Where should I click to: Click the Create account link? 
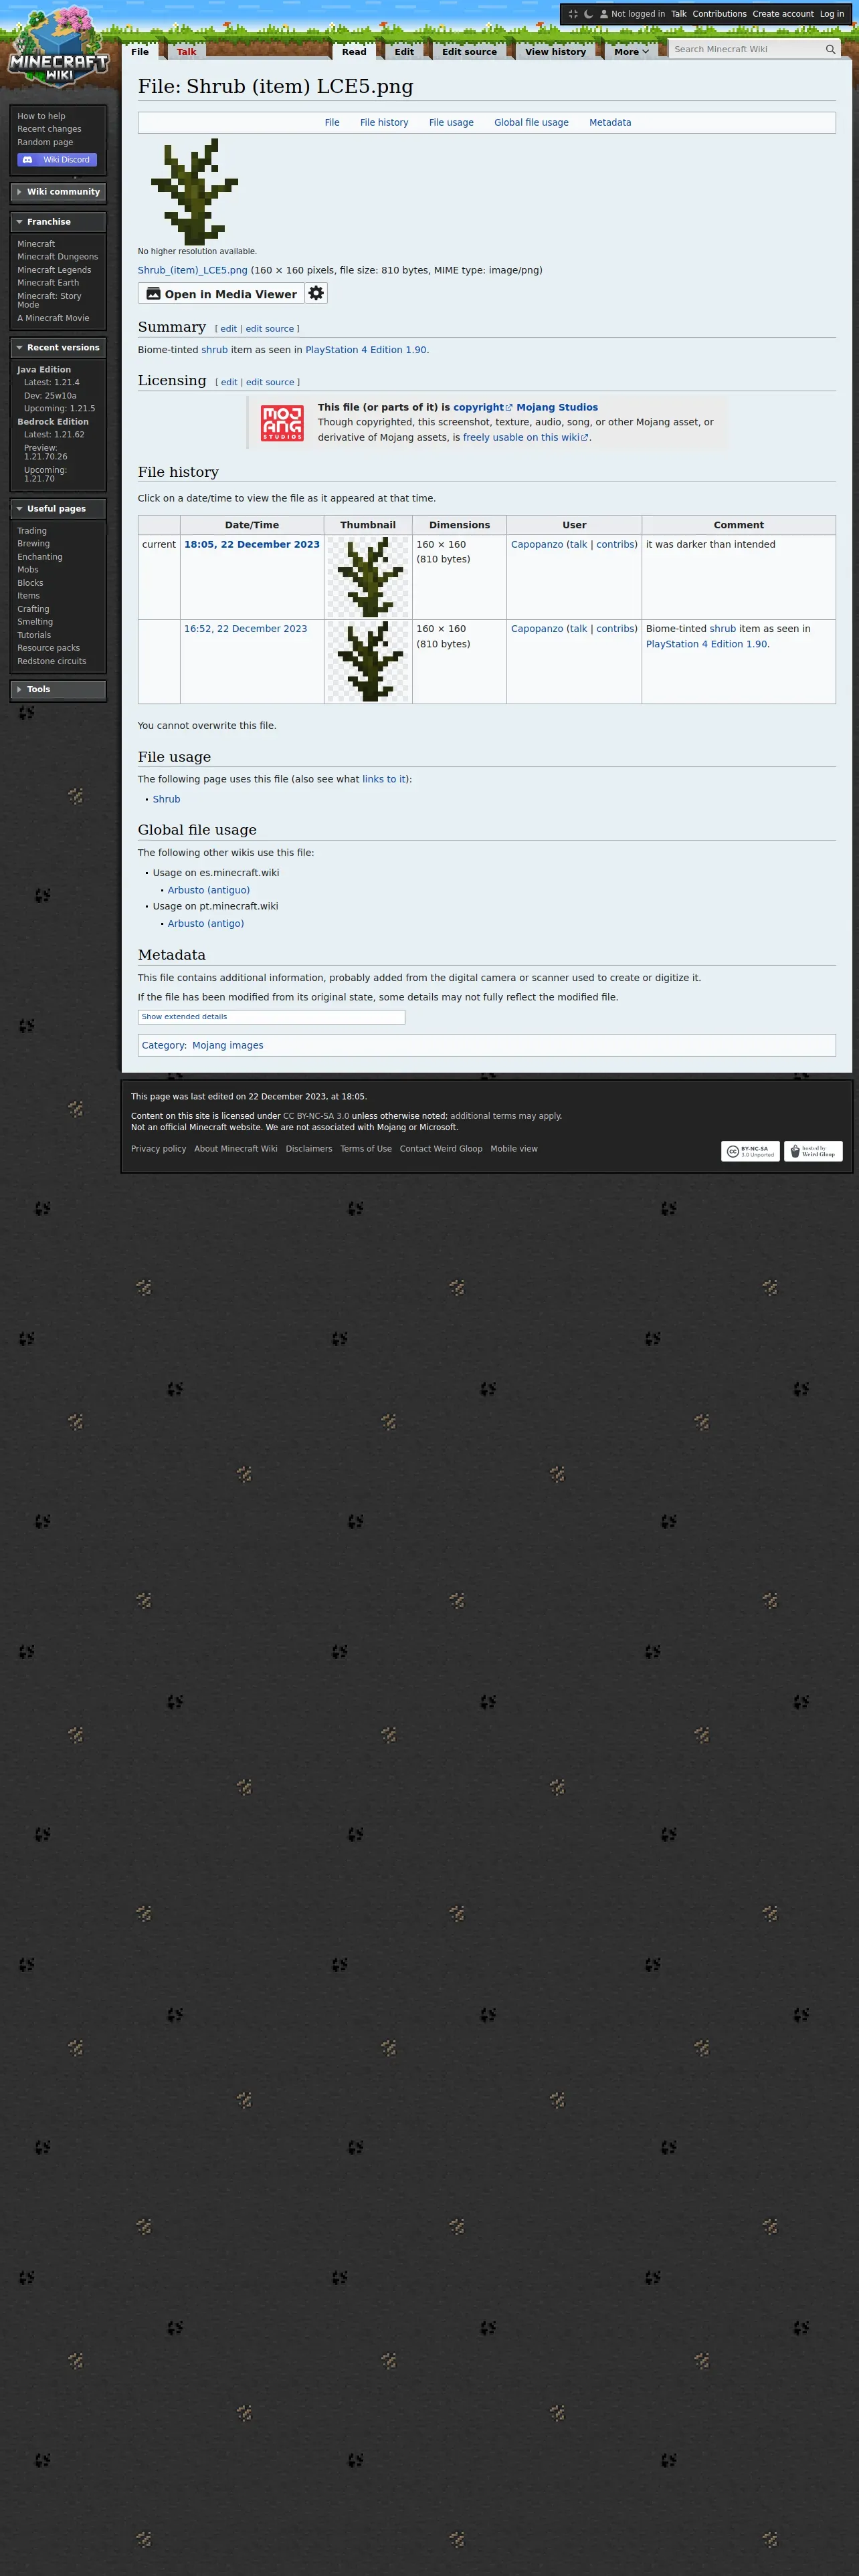pos(783,14)
